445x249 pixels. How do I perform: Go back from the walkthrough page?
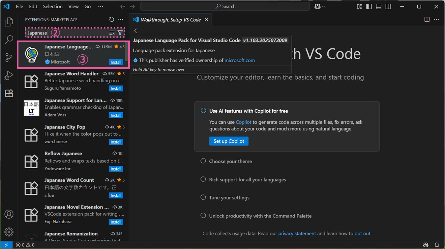135,31
